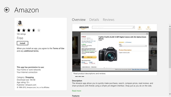Viewport: 171px width, 97px height.
Task: Click Read product descriptions and reviews caption
Action: coord(89,74)
